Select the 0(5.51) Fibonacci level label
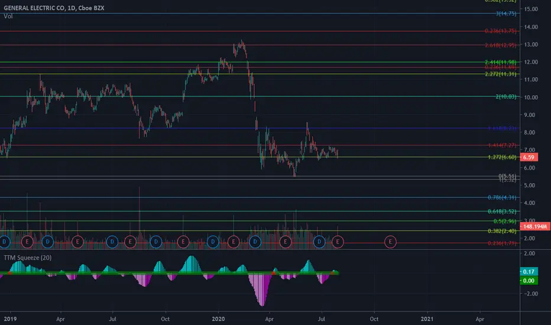 click(507, 176)
